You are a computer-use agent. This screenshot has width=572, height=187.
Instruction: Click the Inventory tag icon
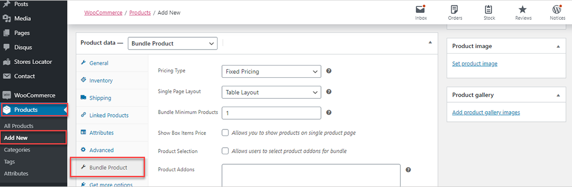[x=83, y=80]
